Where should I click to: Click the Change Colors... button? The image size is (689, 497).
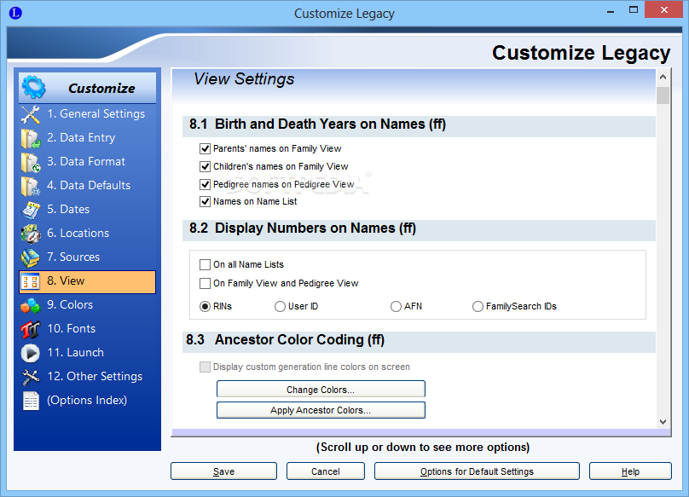pos(321,390)
